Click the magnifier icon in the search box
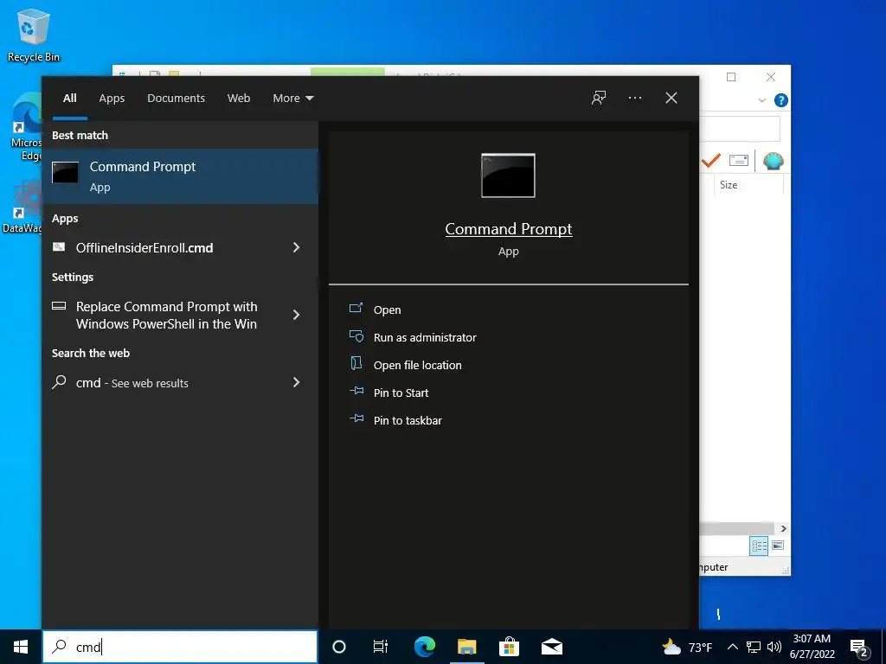The width and height of the screenshot is (886, 664). coord(59,647)
